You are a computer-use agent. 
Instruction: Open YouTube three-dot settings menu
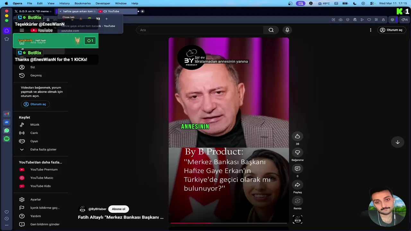click(x=371, y=30)
